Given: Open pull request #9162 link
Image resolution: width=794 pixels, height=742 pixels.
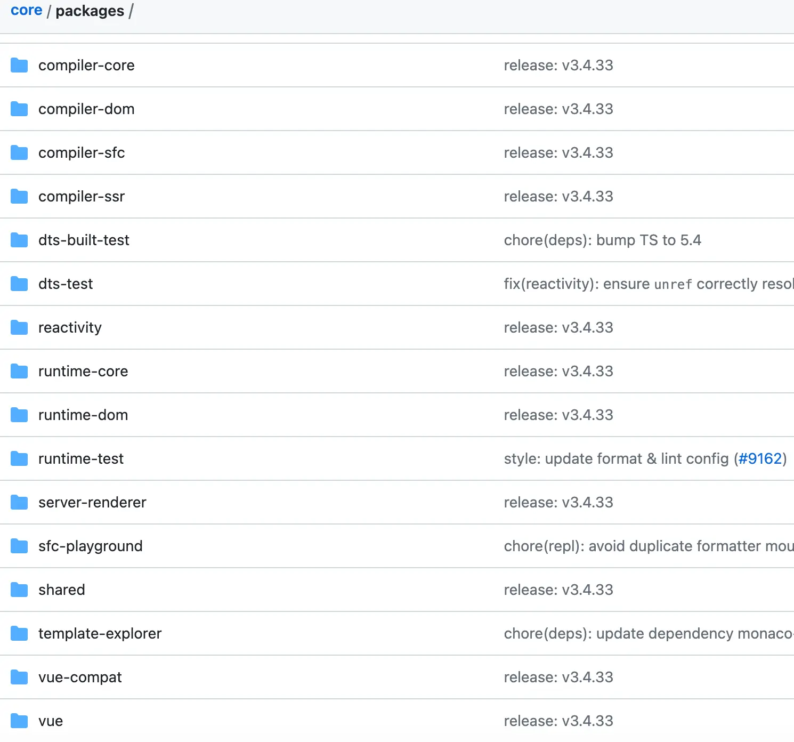Looking at the screenshot, I should click(760, 458).
